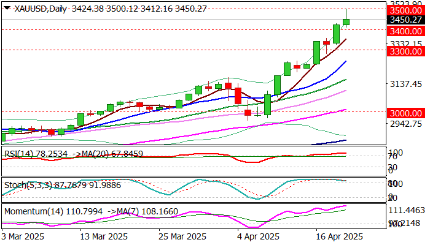Click the 2942.75 price scale value
430x245 pixels.
(x=406, y=124)
